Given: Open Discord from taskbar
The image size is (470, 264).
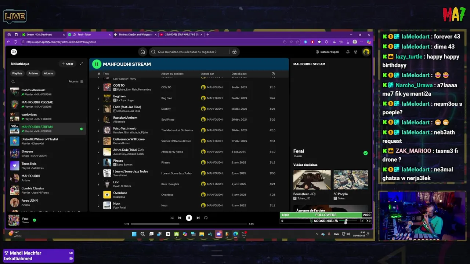Looking at the screenshot, I should [x=219, y=234].
